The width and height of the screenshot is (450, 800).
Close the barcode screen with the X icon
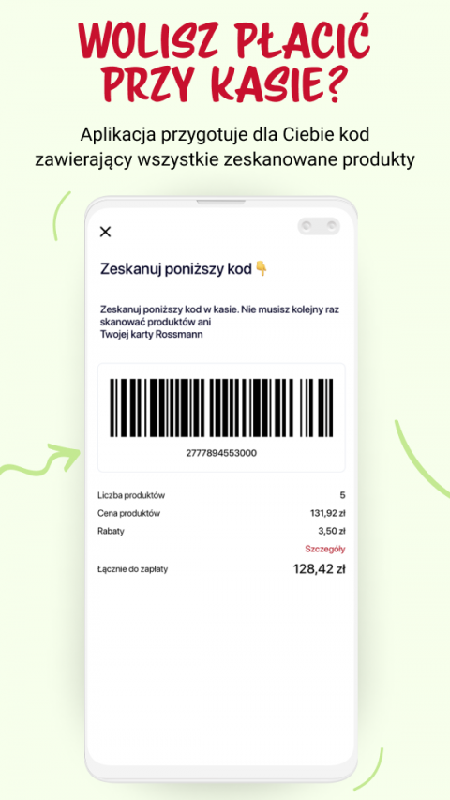pyautogui.click(x=105, y=233)
